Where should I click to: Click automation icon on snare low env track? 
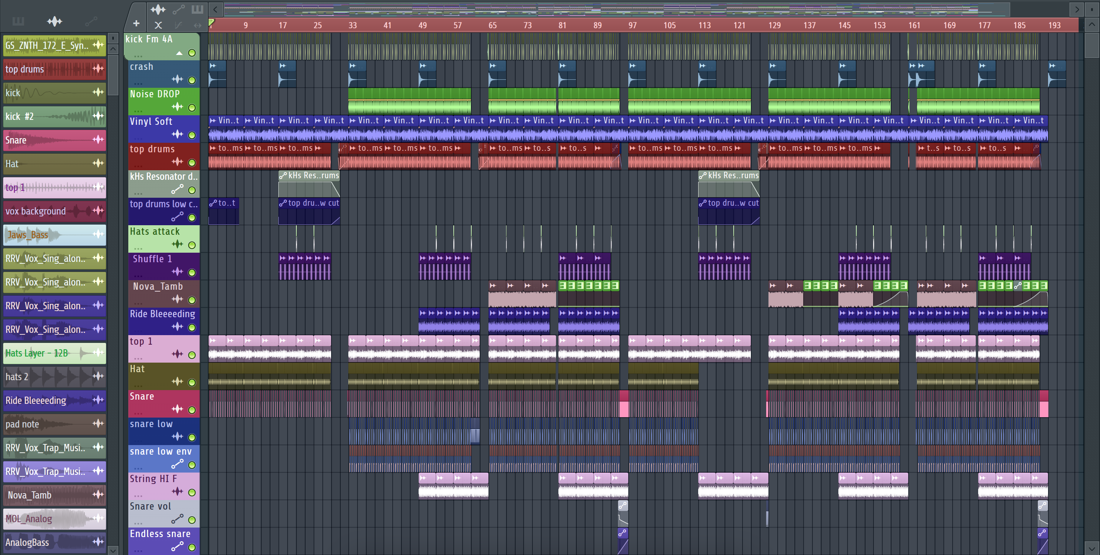tap(177, 464)
